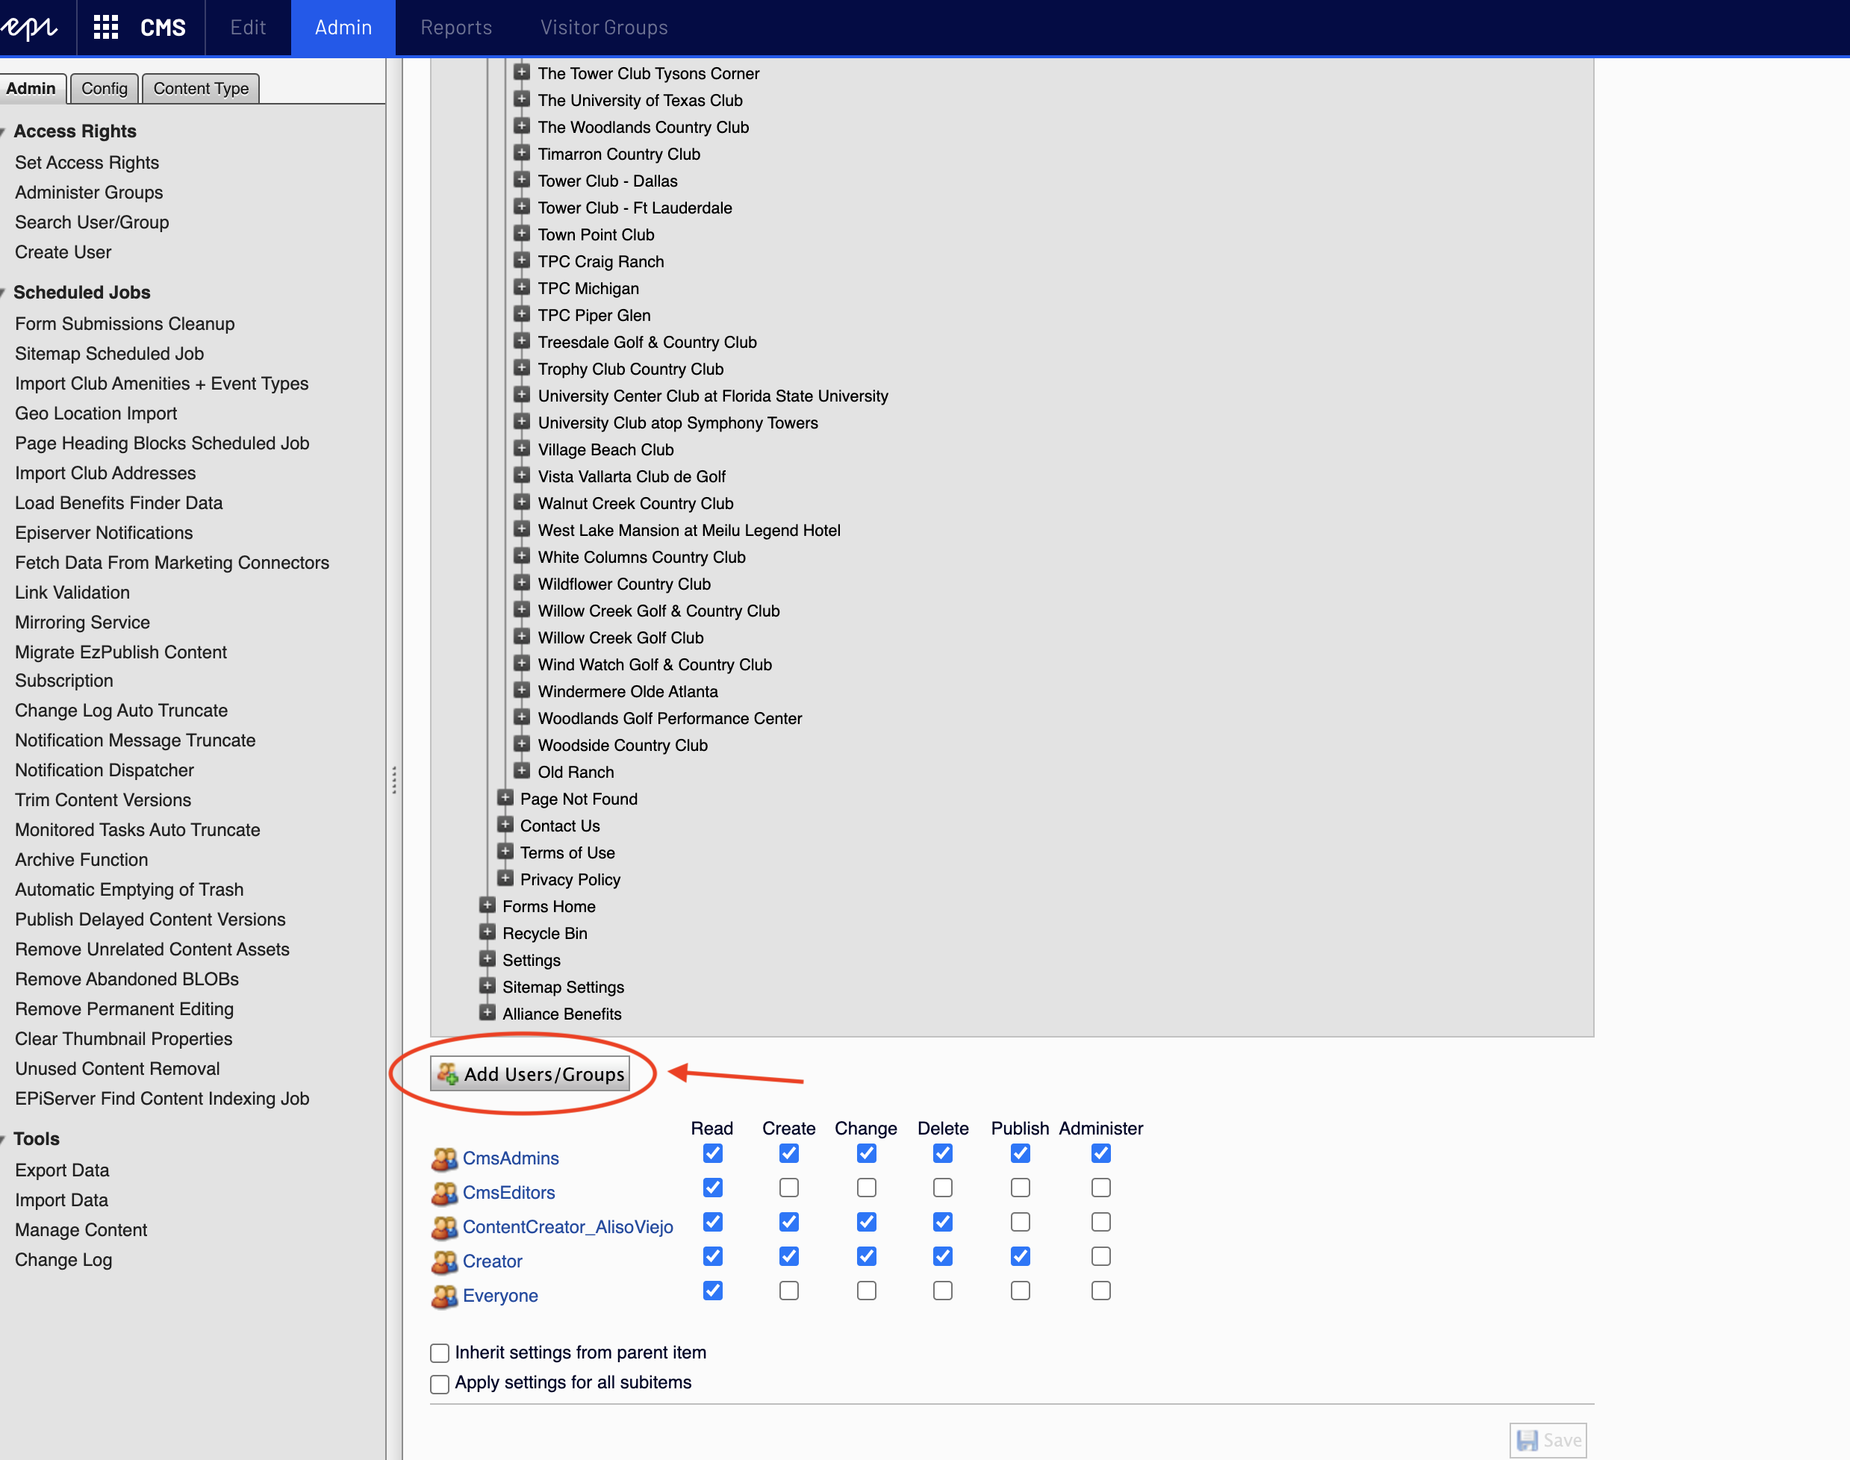Open the Export Data tool
This screenshot has height=1460, width=1850.
(x=61, y=1170)
